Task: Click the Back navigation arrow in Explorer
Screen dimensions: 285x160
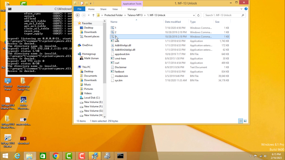Action: [x=78, y=15]
